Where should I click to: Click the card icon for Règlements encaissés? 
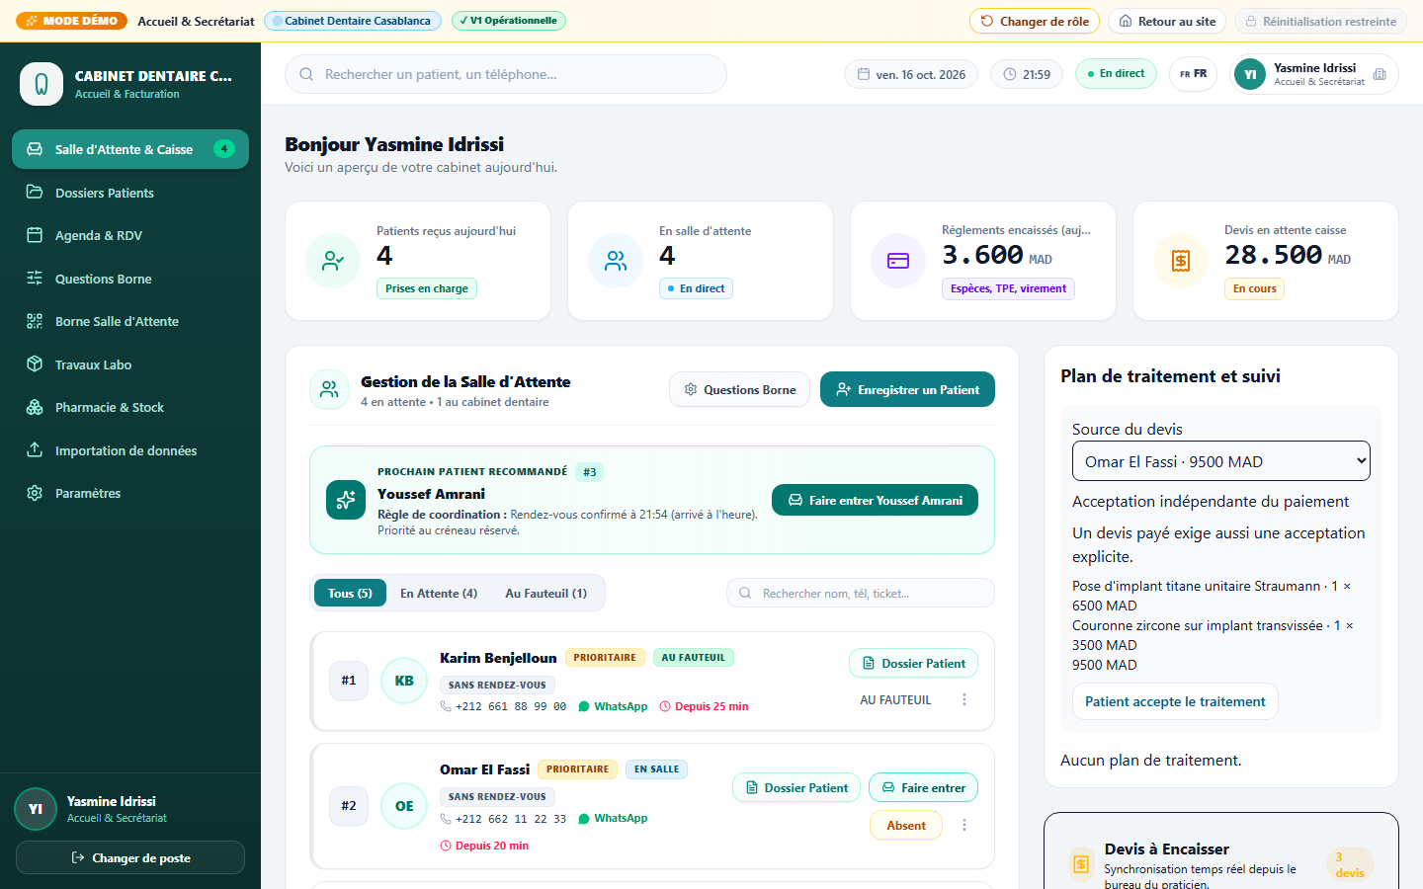(x=898, y=261)
